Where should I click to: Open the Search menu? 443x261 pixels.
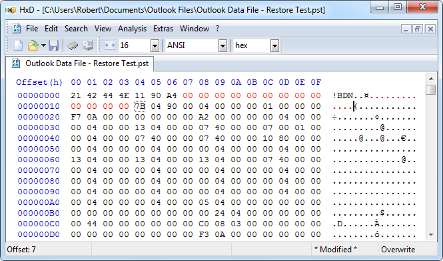pos(76,29)
